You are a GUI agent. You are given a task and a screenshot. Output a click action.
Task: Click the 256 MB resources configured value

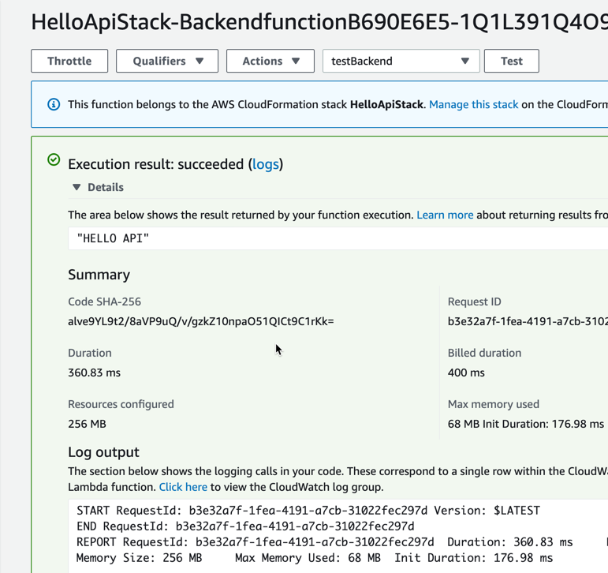87,424
